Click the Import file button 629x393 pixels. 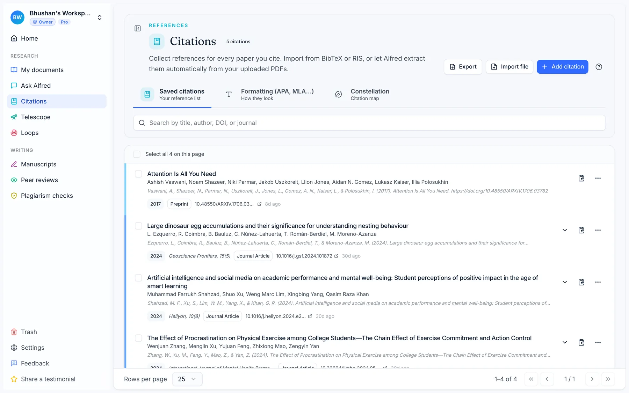(509, 67)
